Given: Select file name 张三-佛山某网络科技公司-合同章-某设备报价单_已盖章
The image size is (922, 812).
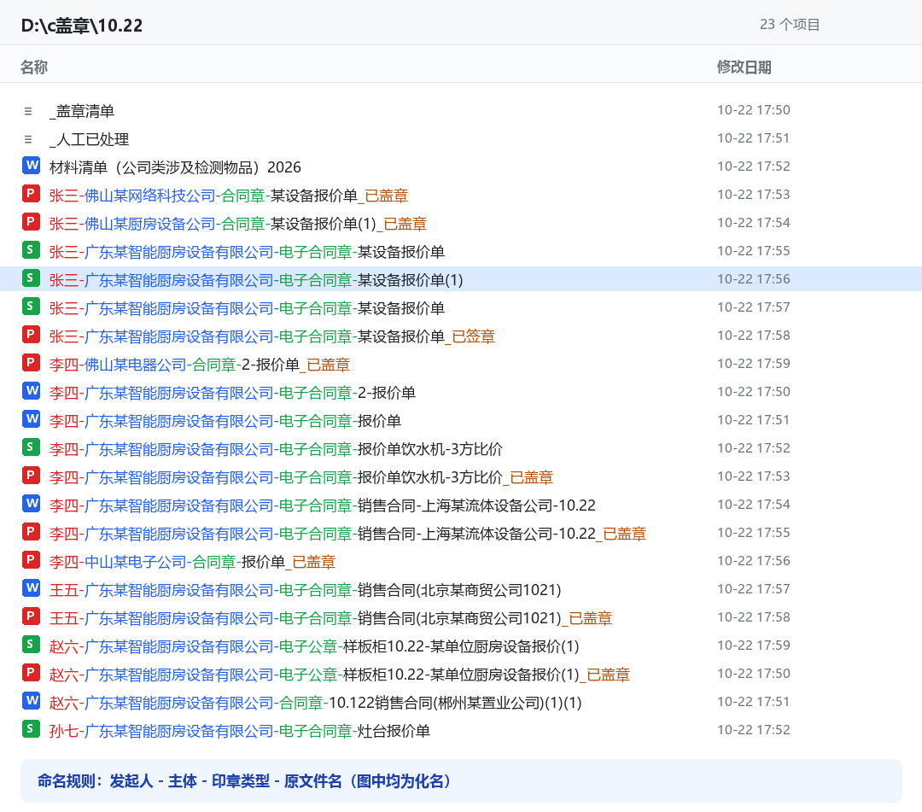Looking at the screenshot, I should pyautogui.click(x=229, y=196).
